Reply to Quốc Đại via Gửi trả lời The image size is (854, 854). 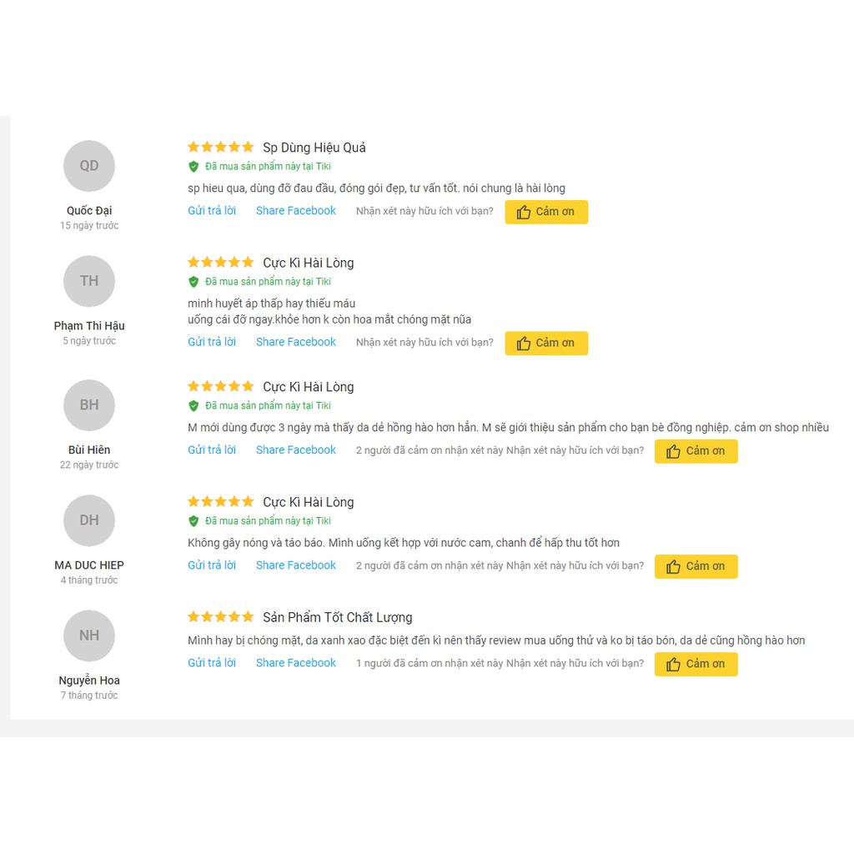pos(212,211)
